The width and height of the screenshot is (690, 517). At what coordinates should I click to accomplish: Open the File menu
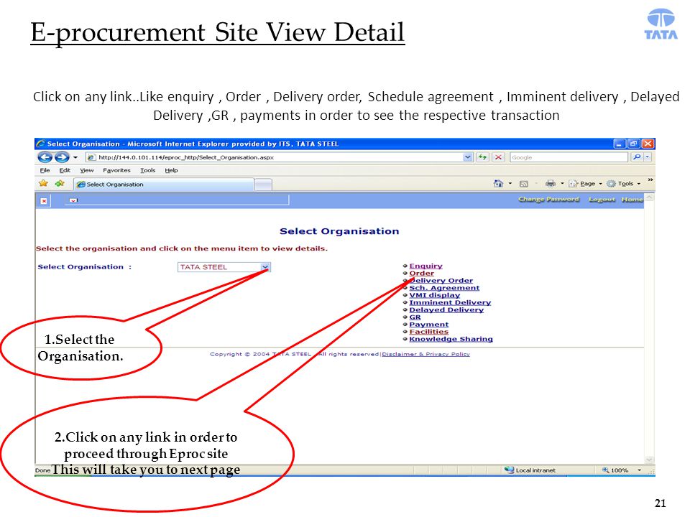pos(45,171)
